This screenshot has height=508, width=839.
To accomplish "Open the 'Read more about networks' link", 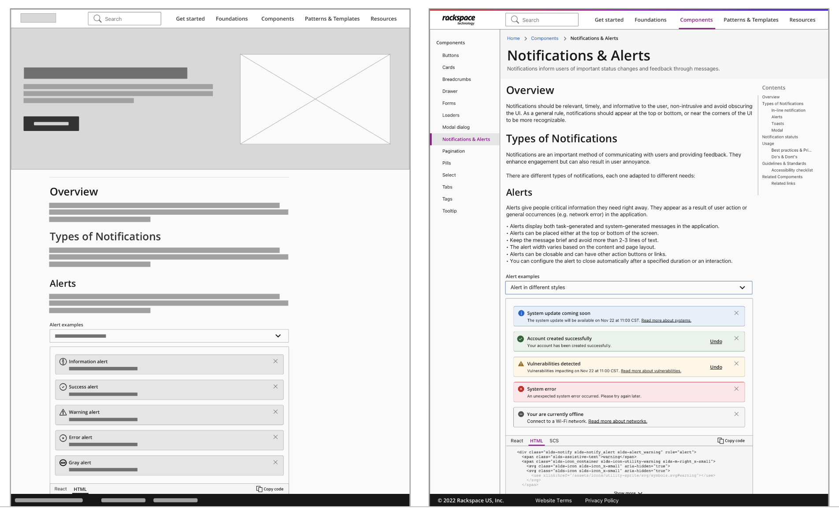I will tap(617, 421).
